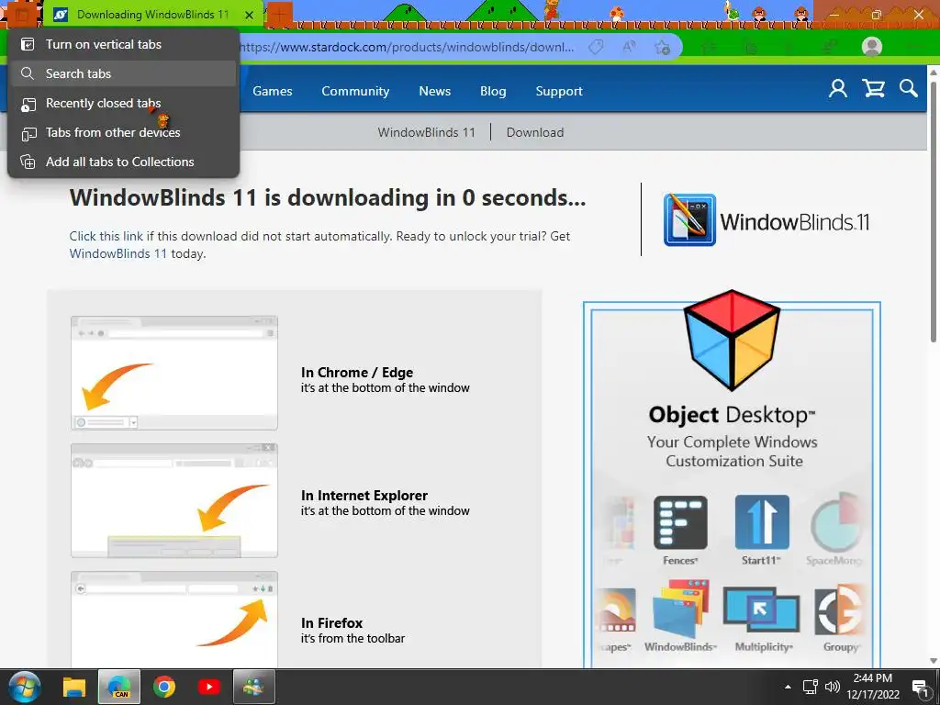Click scrollbar down arrow

934,661
